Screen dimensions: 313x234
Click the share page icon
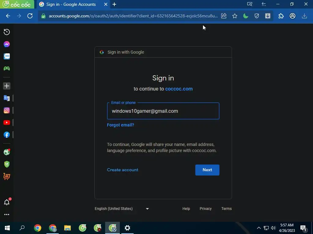(x=224, y=16)
